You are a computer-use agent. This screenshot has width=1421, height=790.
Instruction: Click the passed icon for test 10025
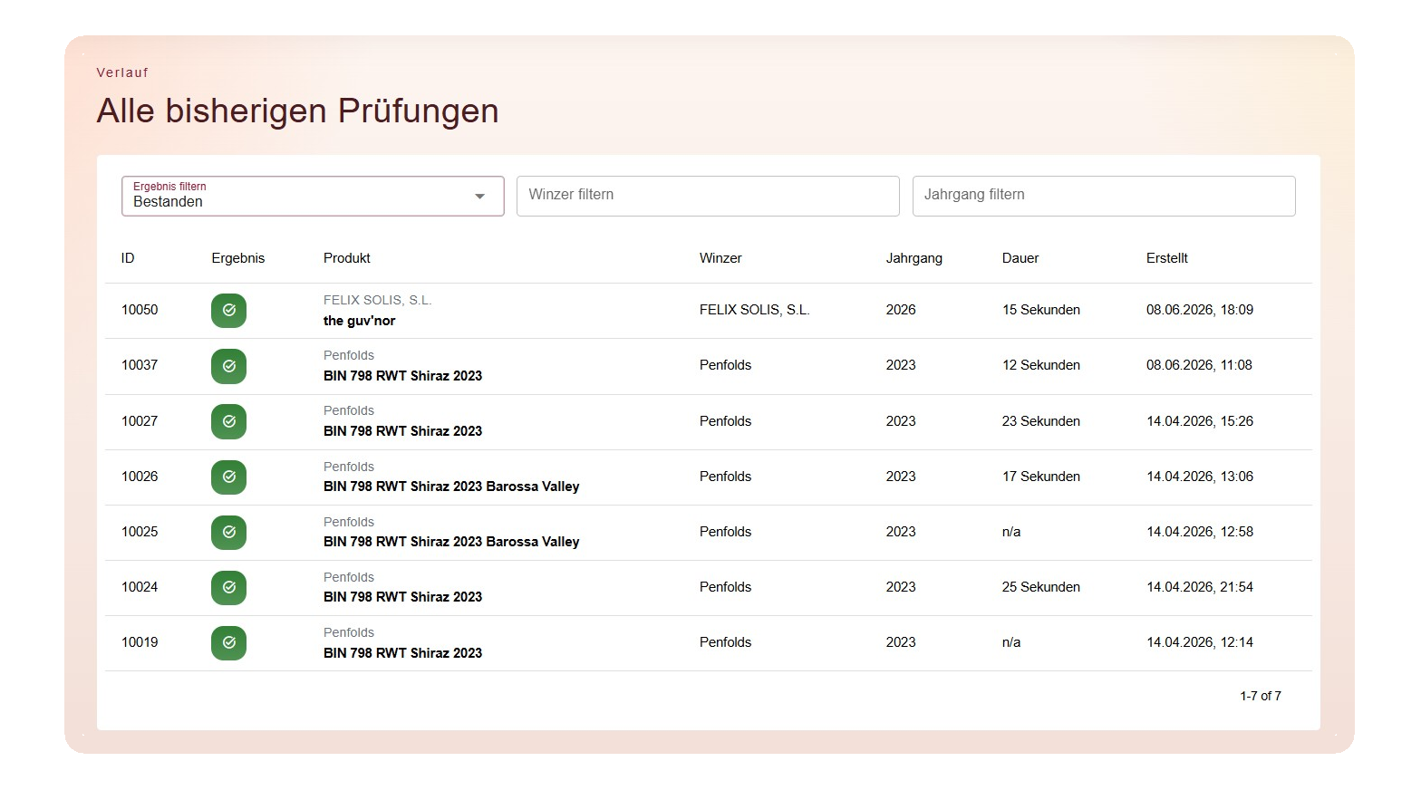pyautogui.click(x=228, y=533)
